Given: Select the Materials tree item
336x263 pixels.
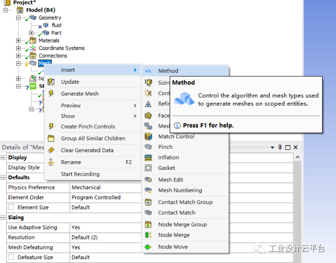Looking at the screenshot, I should [49, 41].
